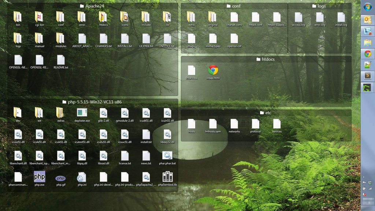Select the hosts file in etc
375x211 pixels.
point(192,126)
